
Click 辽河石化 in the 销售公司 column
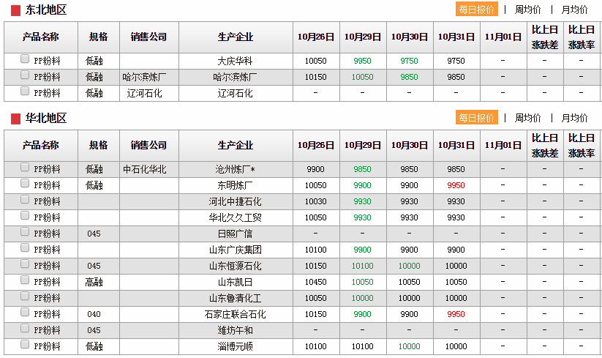pyautogui.click(x=144, y=93)
